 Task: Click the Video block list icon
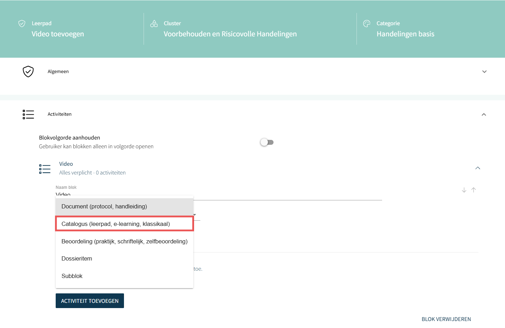pyautogui.click(x=45, y=169)
